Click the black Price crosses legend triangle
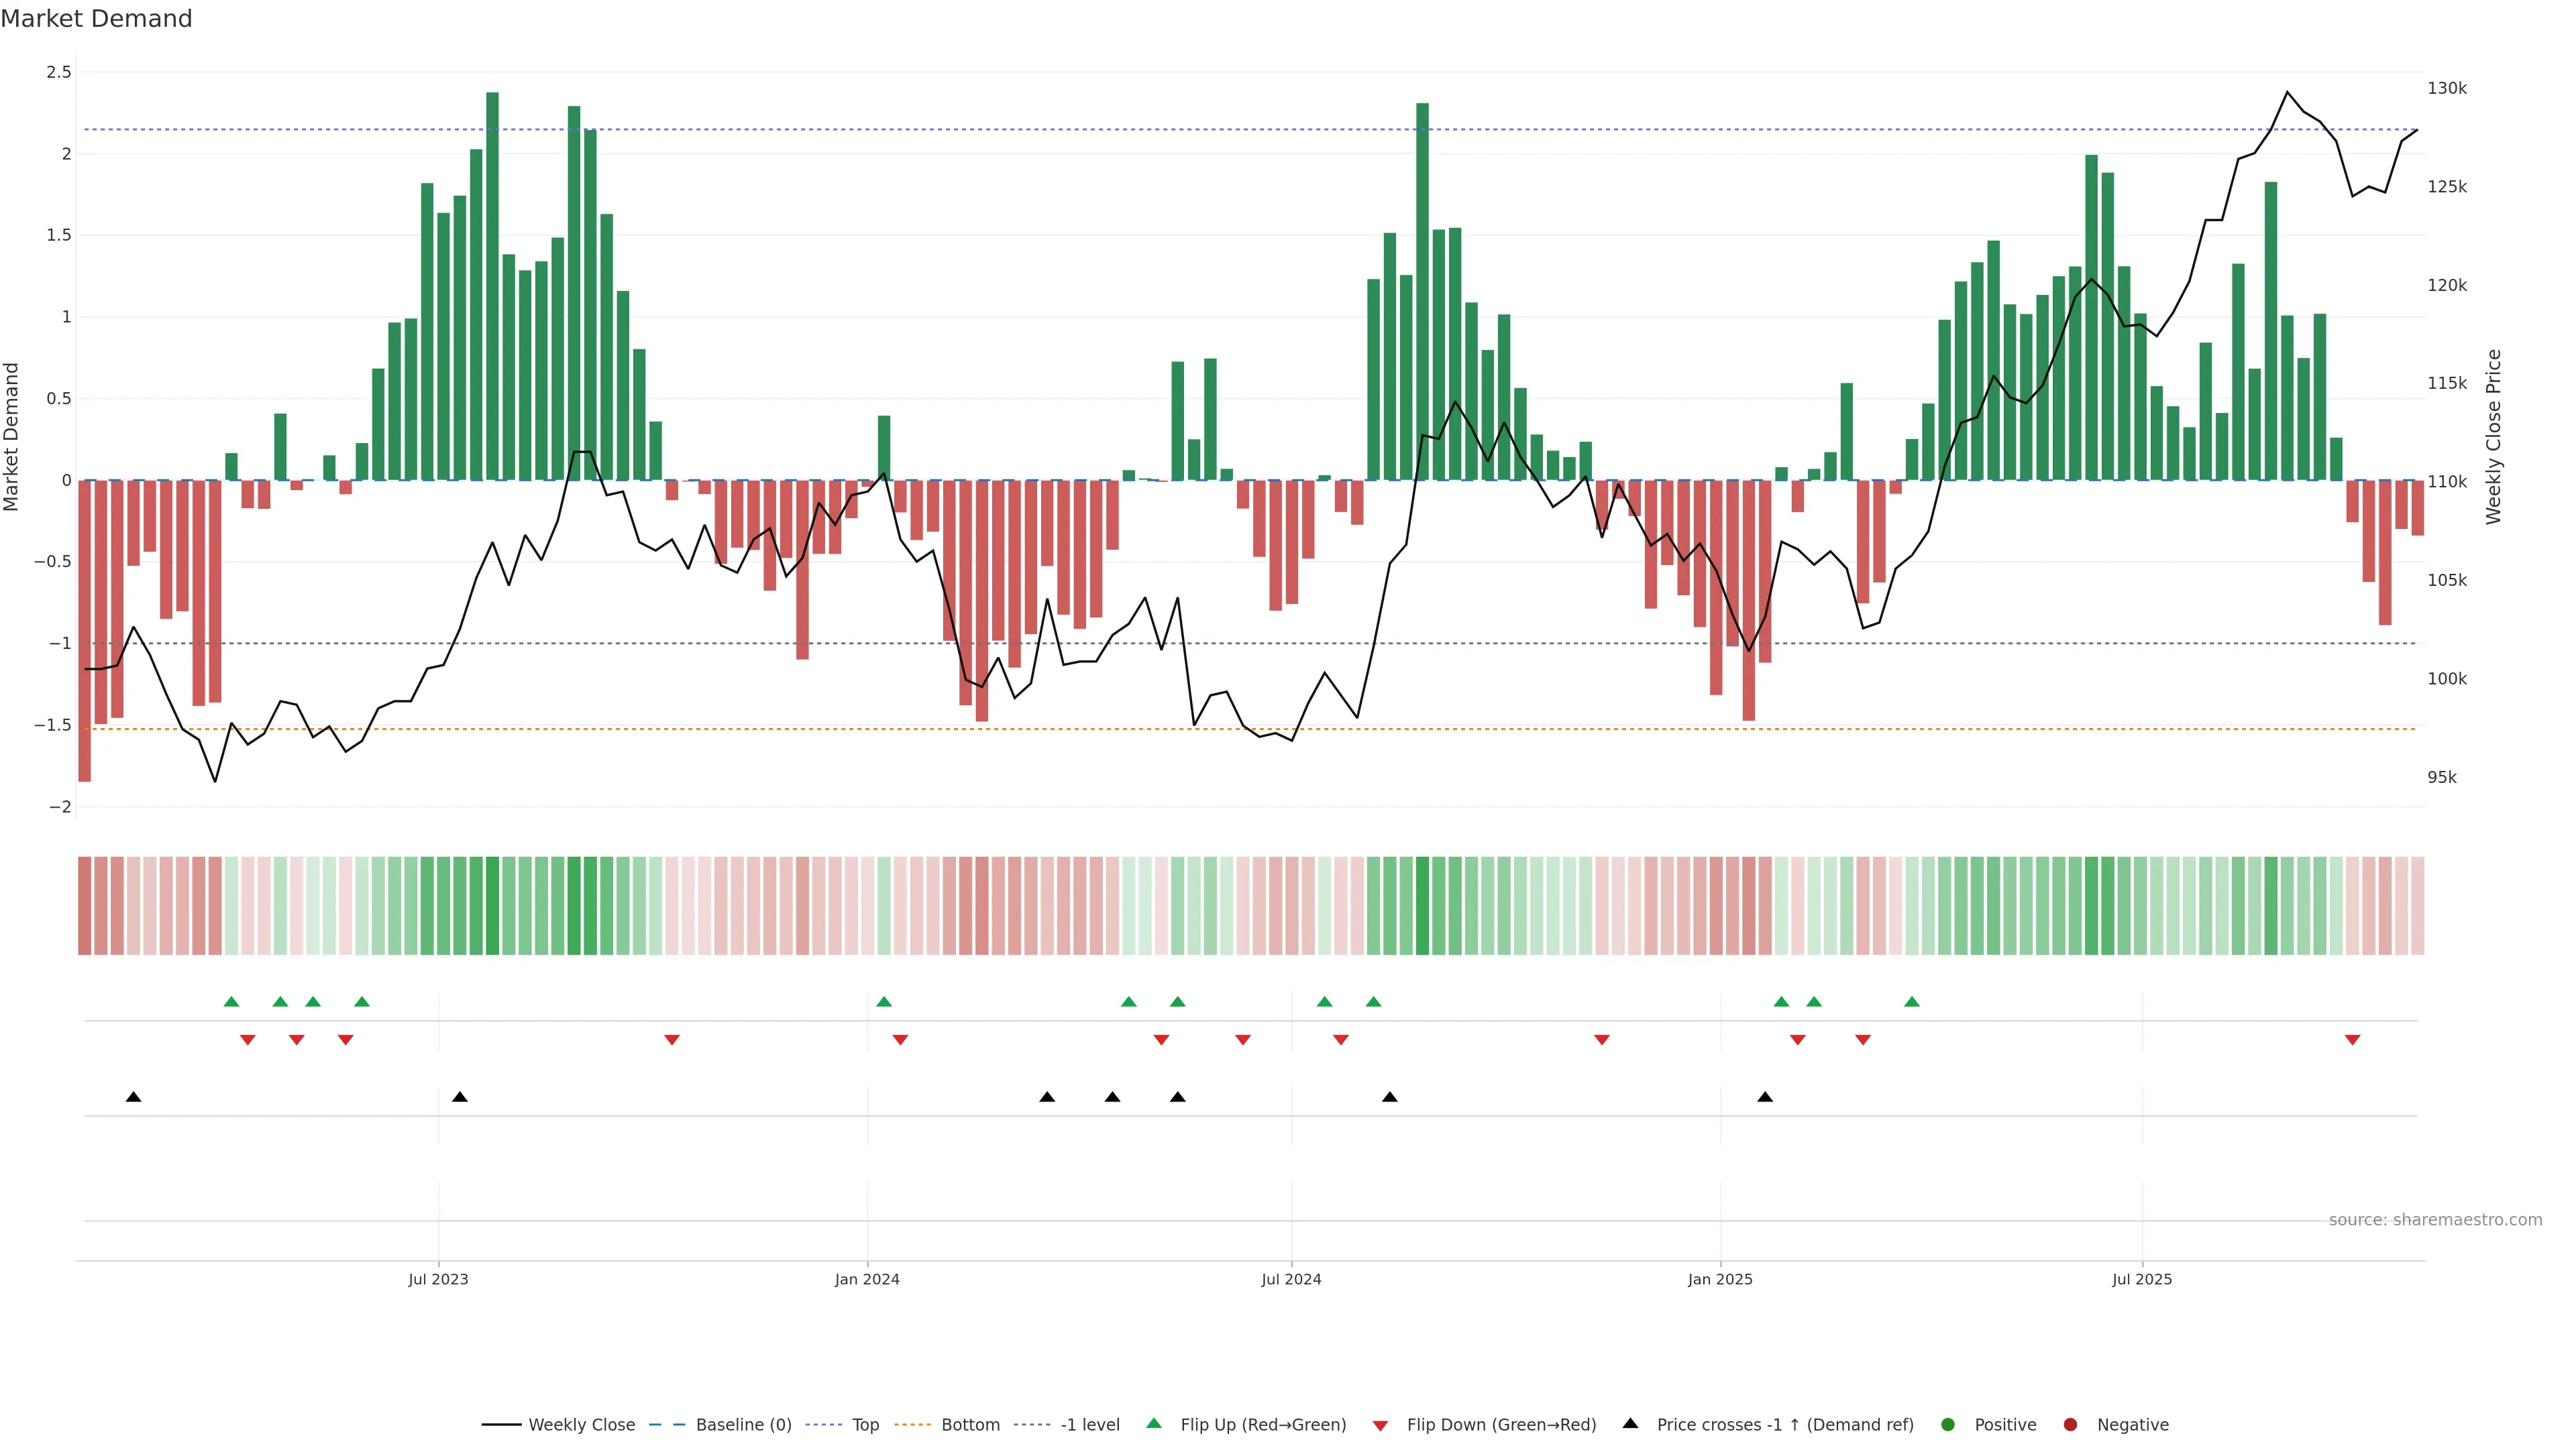2576x1448 pixels. [x=1630, y=1423]
